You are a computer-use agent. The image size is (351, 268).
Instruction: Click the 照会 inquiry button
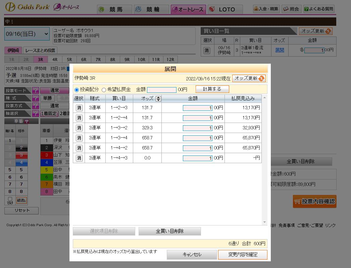[291, 9]
